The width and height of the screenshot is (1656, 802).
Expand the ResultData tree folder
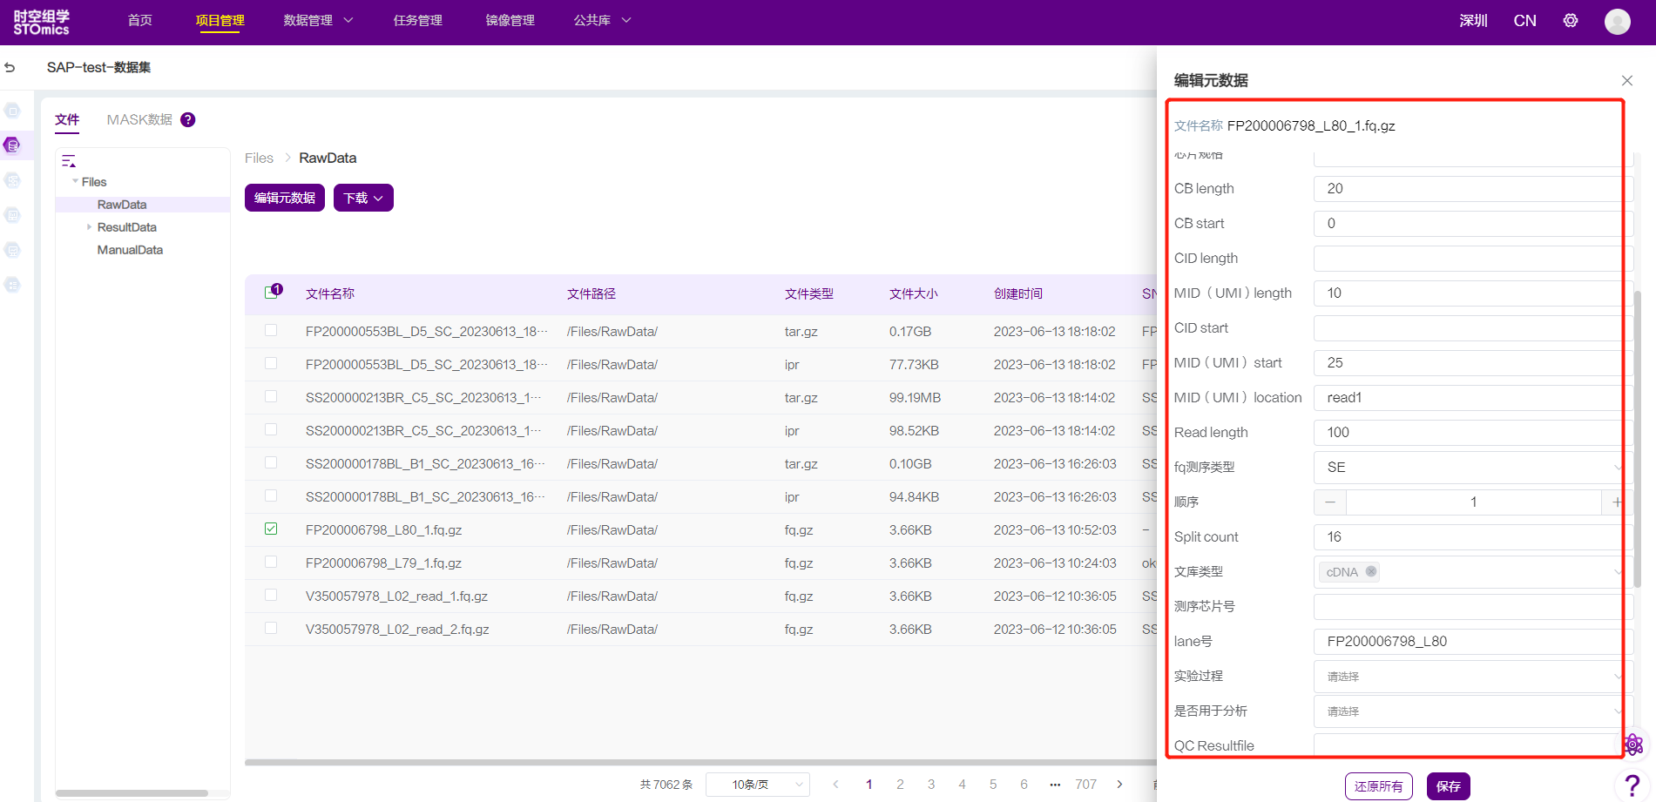(x=89, y=227)
